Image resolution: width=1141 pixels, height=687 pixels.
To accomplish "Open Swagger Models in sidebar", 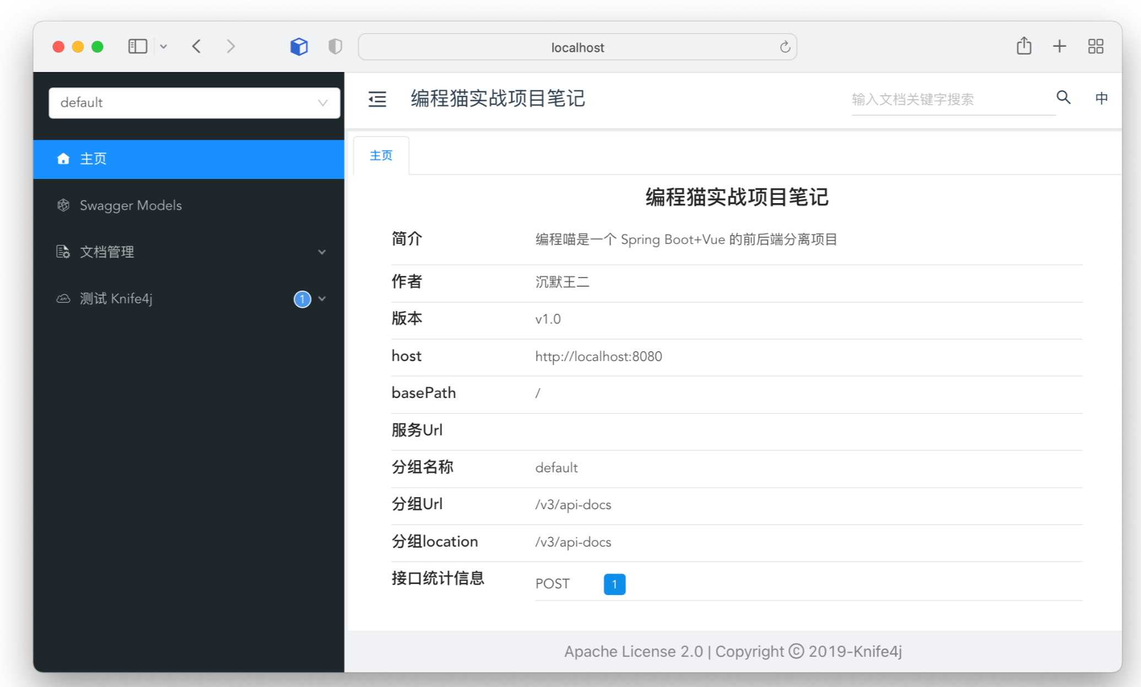I will click(131, 205).
